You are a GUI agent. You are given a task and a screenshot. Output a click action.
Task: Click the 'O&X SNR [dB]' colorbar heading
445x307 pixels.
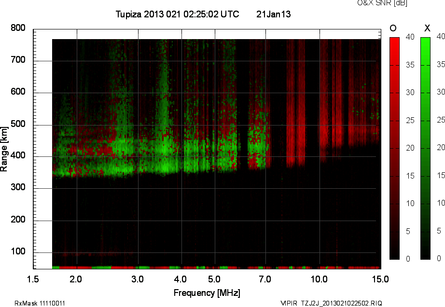(x=382, y=3)
